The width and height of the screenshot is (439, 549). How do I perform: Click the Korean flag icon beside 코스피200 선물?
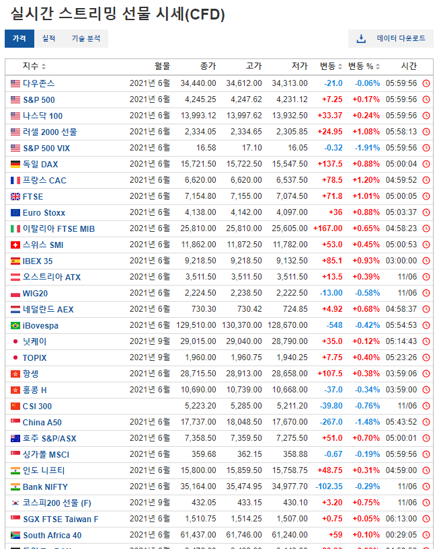(x=15, y=503)
